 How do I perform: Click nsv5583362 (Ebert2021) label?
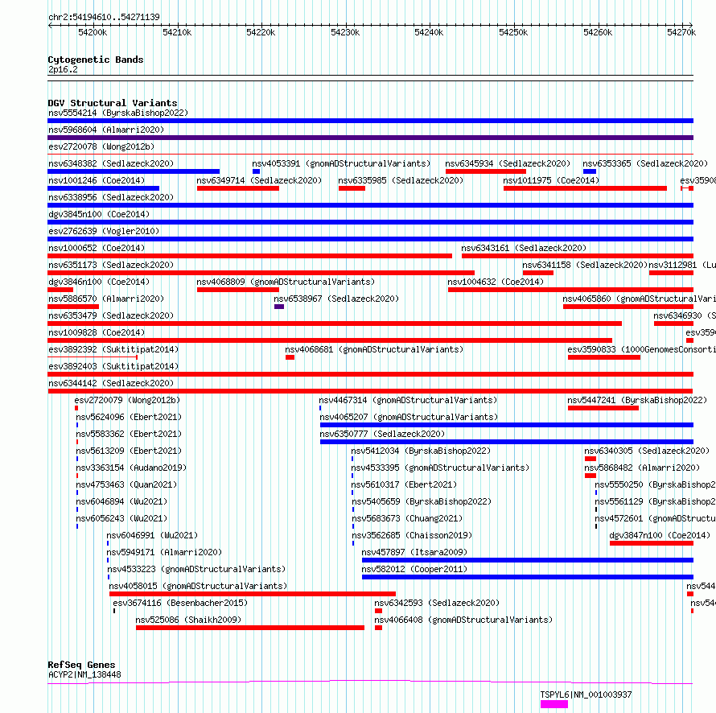pos(129,434)
